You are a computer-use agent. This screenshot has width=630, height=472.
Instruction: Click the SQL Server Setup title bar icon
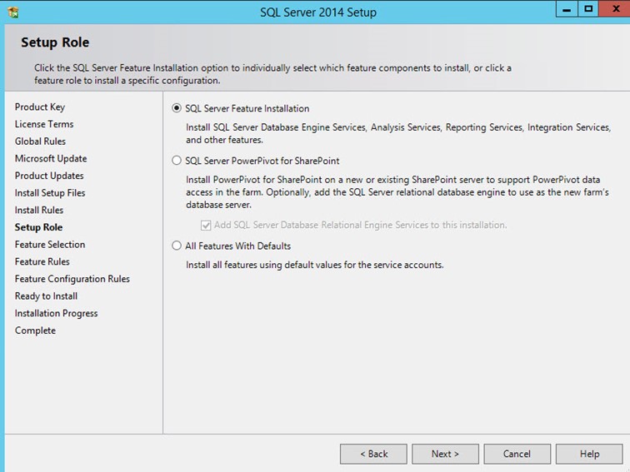click(12, 12)
